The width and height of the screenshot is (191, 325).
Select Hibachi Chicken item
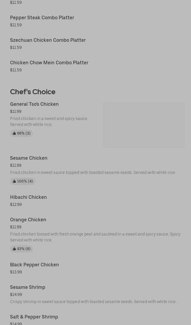28,197
